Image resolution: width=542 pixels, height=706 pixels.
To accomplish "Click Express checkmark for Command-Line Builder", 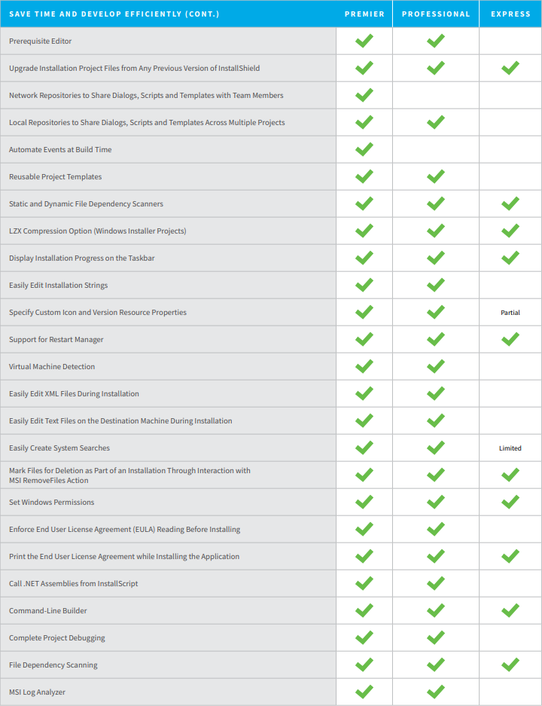I will click(510, 610).
